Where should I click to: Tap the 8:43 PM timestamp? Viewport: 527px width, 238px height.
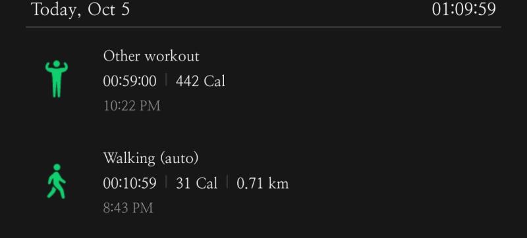[x=128, y=208]
